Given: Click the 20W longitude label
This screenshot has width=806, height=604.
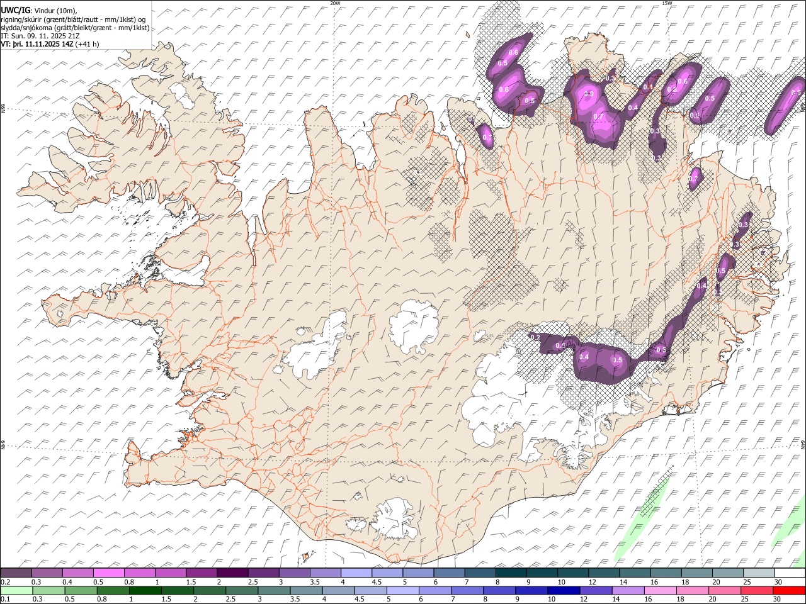Looking at the screenshot, I should (x=335, y=3).
